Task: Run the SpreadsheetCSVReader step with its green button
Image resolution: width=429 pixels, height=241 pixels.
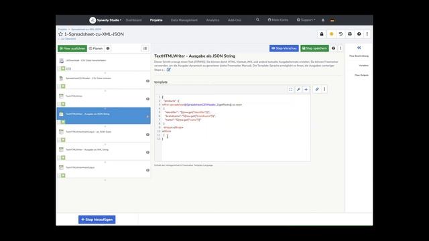Action: pos(63,86)
